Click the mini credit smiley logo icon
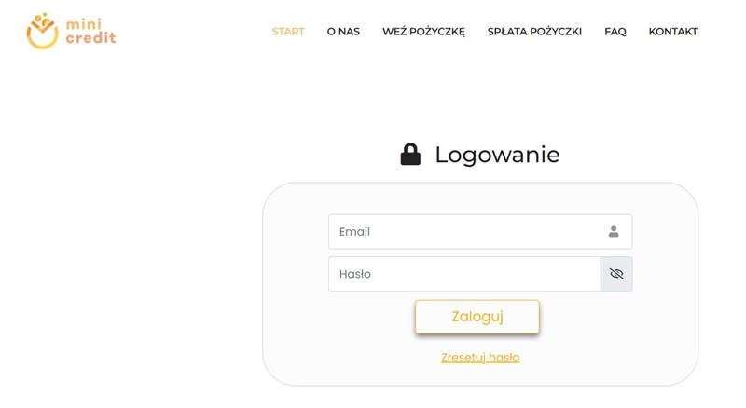The height and width of the screenshot is (408, 746). coord(42,31)
